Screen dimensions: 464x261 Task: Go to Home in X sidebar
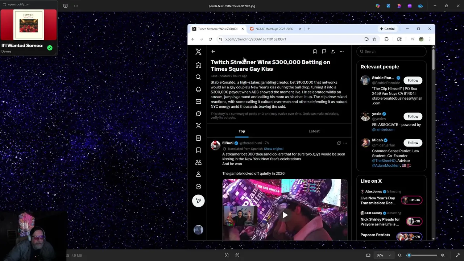198,65
